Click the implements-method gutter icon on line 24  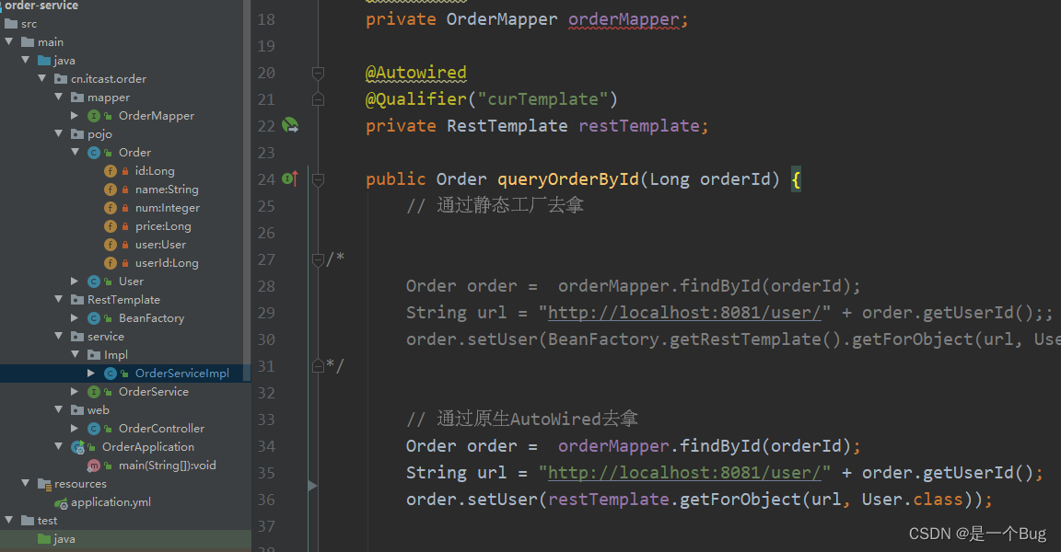tap(290, 178)
